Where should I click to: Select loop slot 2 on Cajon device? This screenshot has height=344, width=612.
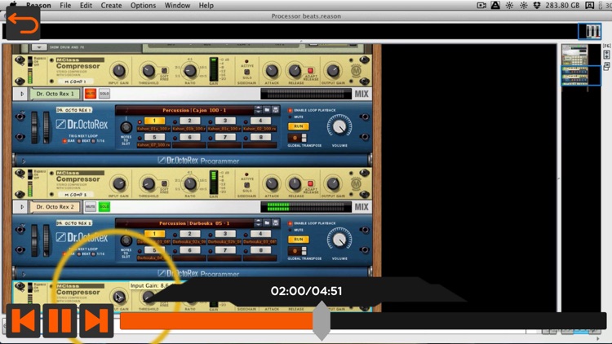[189, 121]
